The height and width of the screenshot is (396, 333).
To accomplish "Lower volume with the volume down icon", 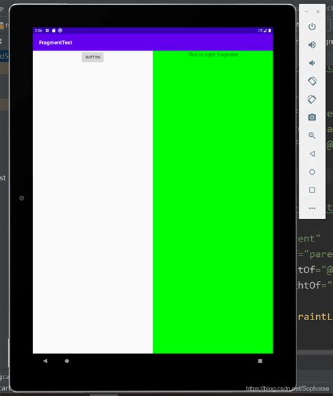I will 312,63.
